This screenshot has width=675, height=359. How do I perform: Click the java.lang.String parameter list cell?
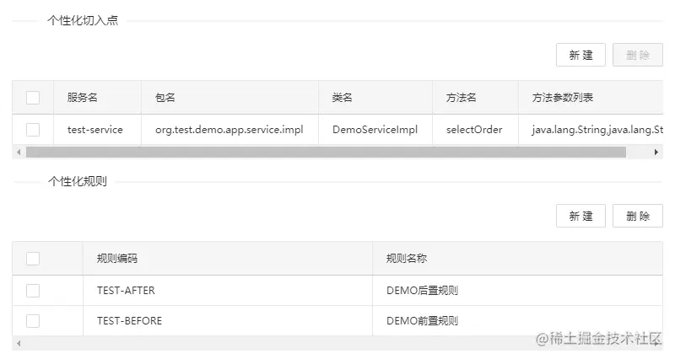tap(591, 130)
